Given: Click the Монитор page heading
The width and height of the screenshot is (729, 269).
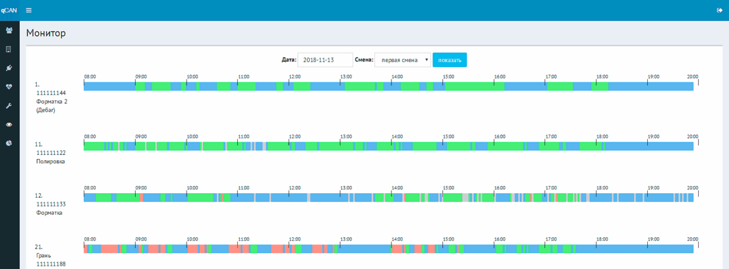Looking at the screenshot, I should pos(46,33).
